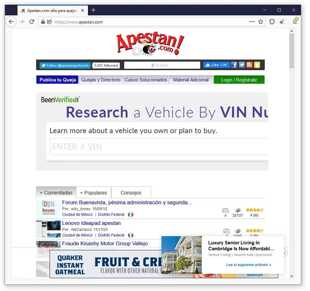310x291 pixels.
Task: Open Fraude Kisashy Motor Group Vallejo link
Action: 105,243
